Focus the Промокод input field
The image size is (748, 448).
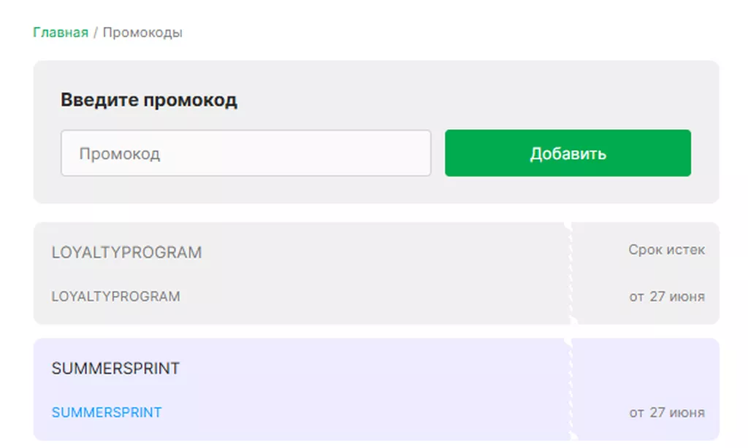[245, 153]
